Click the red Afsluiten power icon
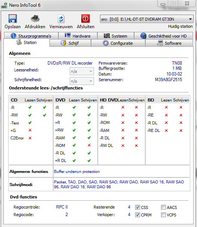Viewport: 197px width, 227px height. point(85,18)
